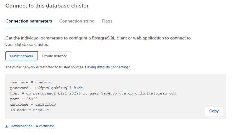Download the CA certificate link text
The height and width of the screenshot is (132, 232).
[33, 126]
